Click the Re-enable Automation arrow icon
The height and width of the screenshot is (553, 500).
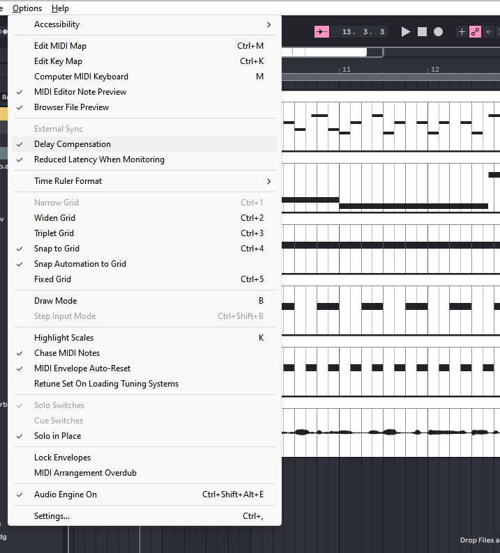coord(489,32)
